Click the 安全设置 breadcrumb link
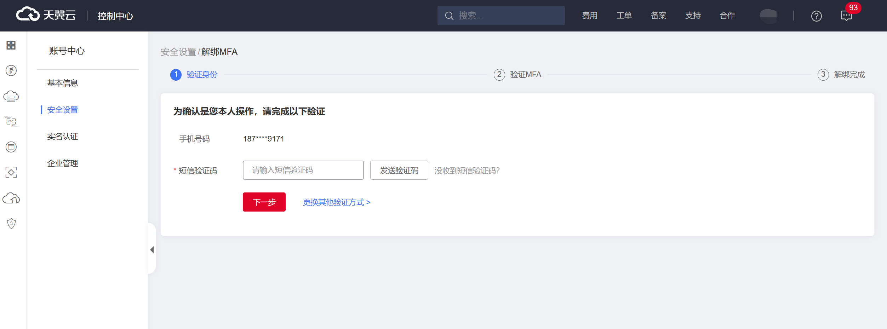 (x=178, y=52)
